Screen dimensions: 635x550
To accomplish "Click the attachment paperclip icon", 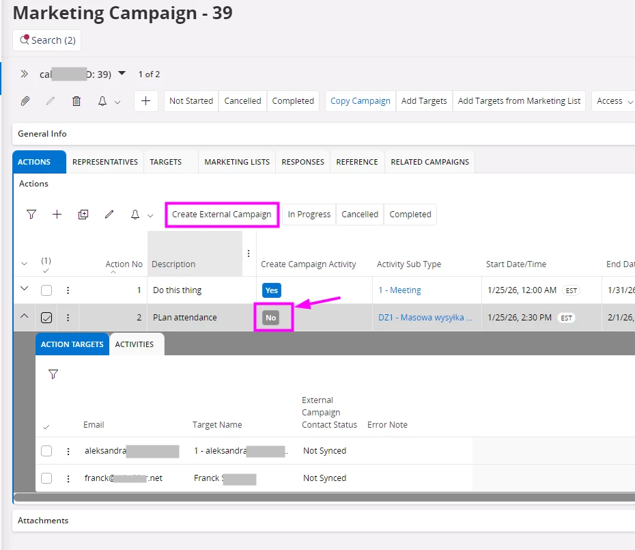I will [25, 101].
